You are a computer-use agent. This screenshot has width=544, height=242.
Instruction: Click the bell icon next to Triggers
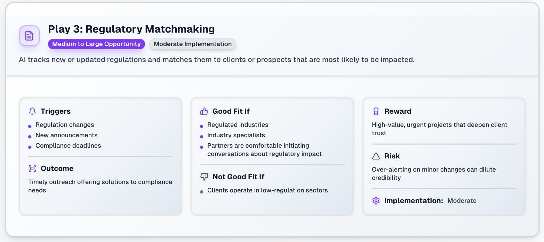pos(32,111)
